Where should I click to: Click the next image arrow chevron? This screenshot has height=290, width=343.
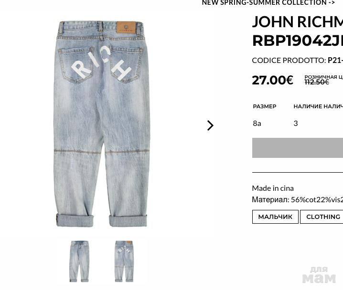coord(210,125)
